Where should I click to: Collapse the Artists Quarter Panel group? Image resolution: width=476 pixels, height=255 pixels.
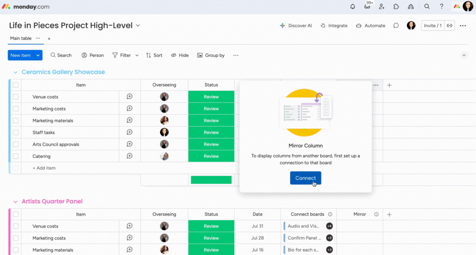[x=15, y=202]
